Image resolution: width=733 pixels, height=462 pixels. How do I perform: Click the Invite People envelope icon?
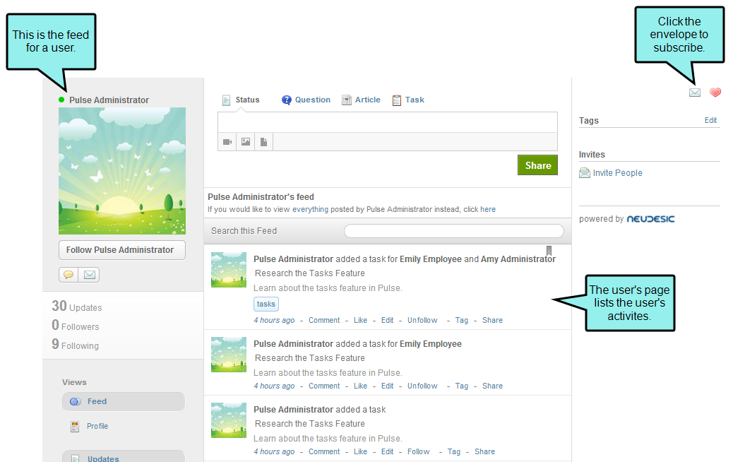coord(584,173)
